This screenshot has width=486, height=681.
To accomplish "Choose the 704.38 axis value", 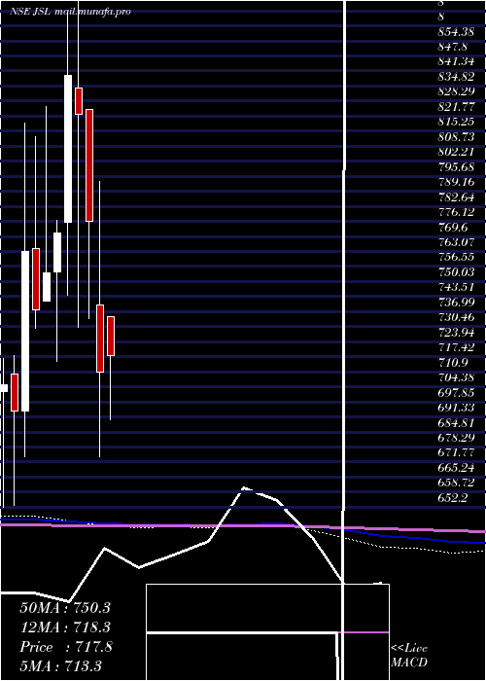I will pos(456,378).
